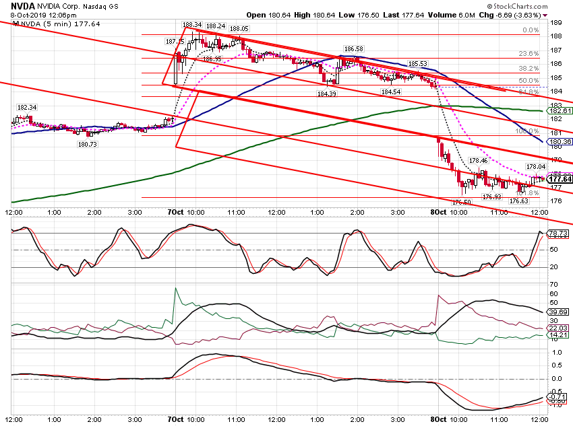Click the 180.36 blue moving average tag

(560, 142)
